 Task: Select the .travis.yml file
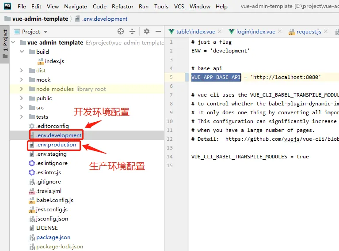[x=49, y=191]
